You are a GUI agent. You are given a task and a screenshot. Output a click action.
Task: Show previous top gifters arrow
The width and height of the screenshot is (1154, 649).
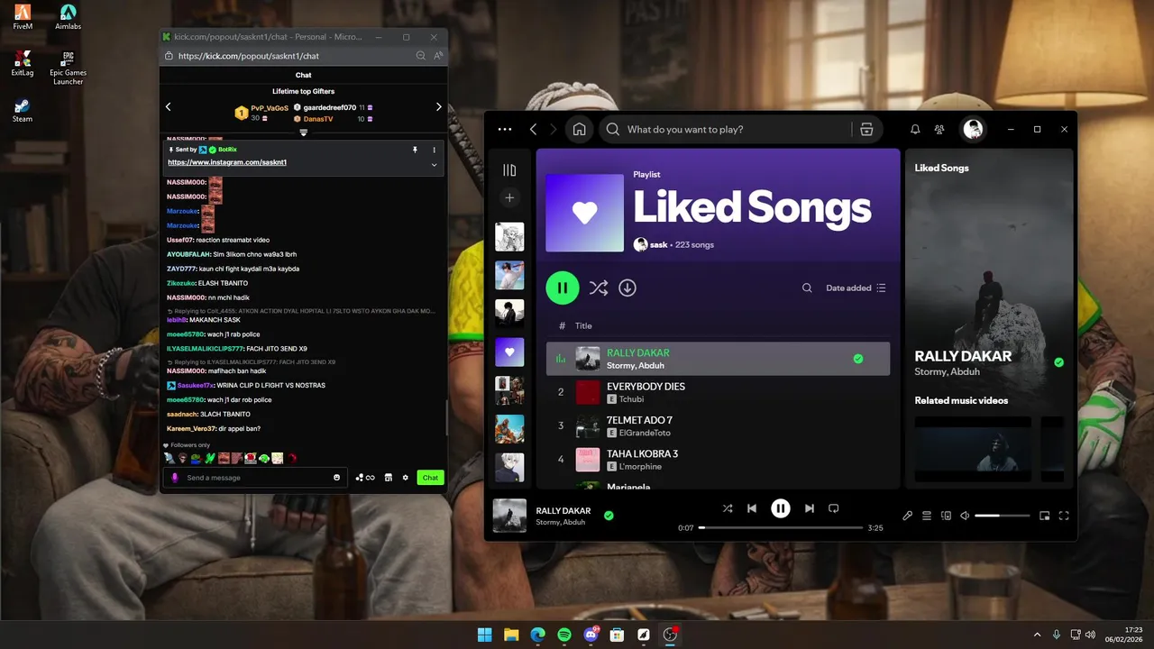tap(168, 106)
